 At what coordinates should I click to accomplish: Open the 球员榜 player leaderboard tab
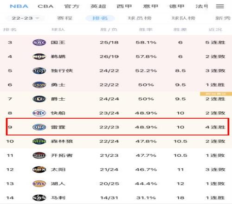[x=140, y=18]
